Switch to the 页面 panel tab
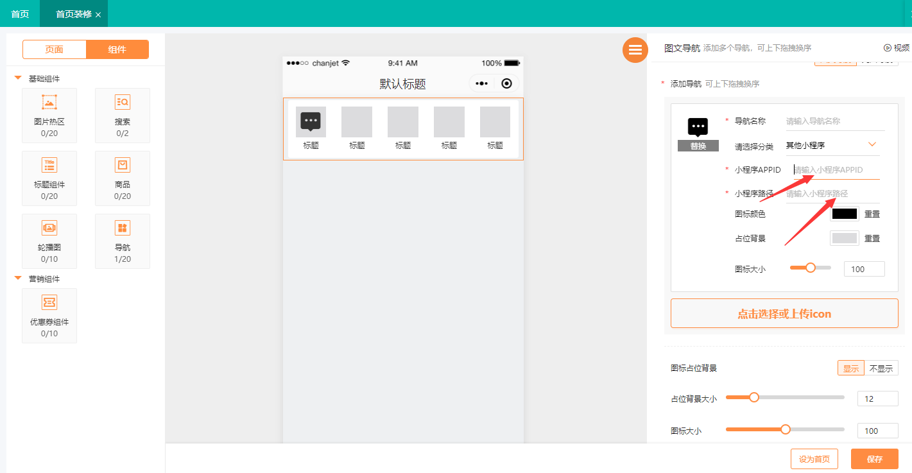912x473 pixels. [55, 49]
